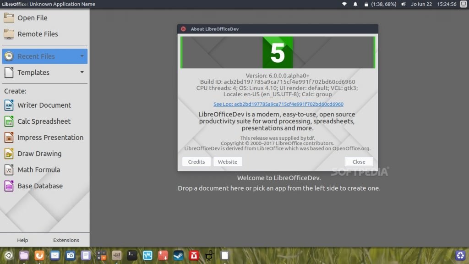Launch Steam from the dock

(179, 255)
